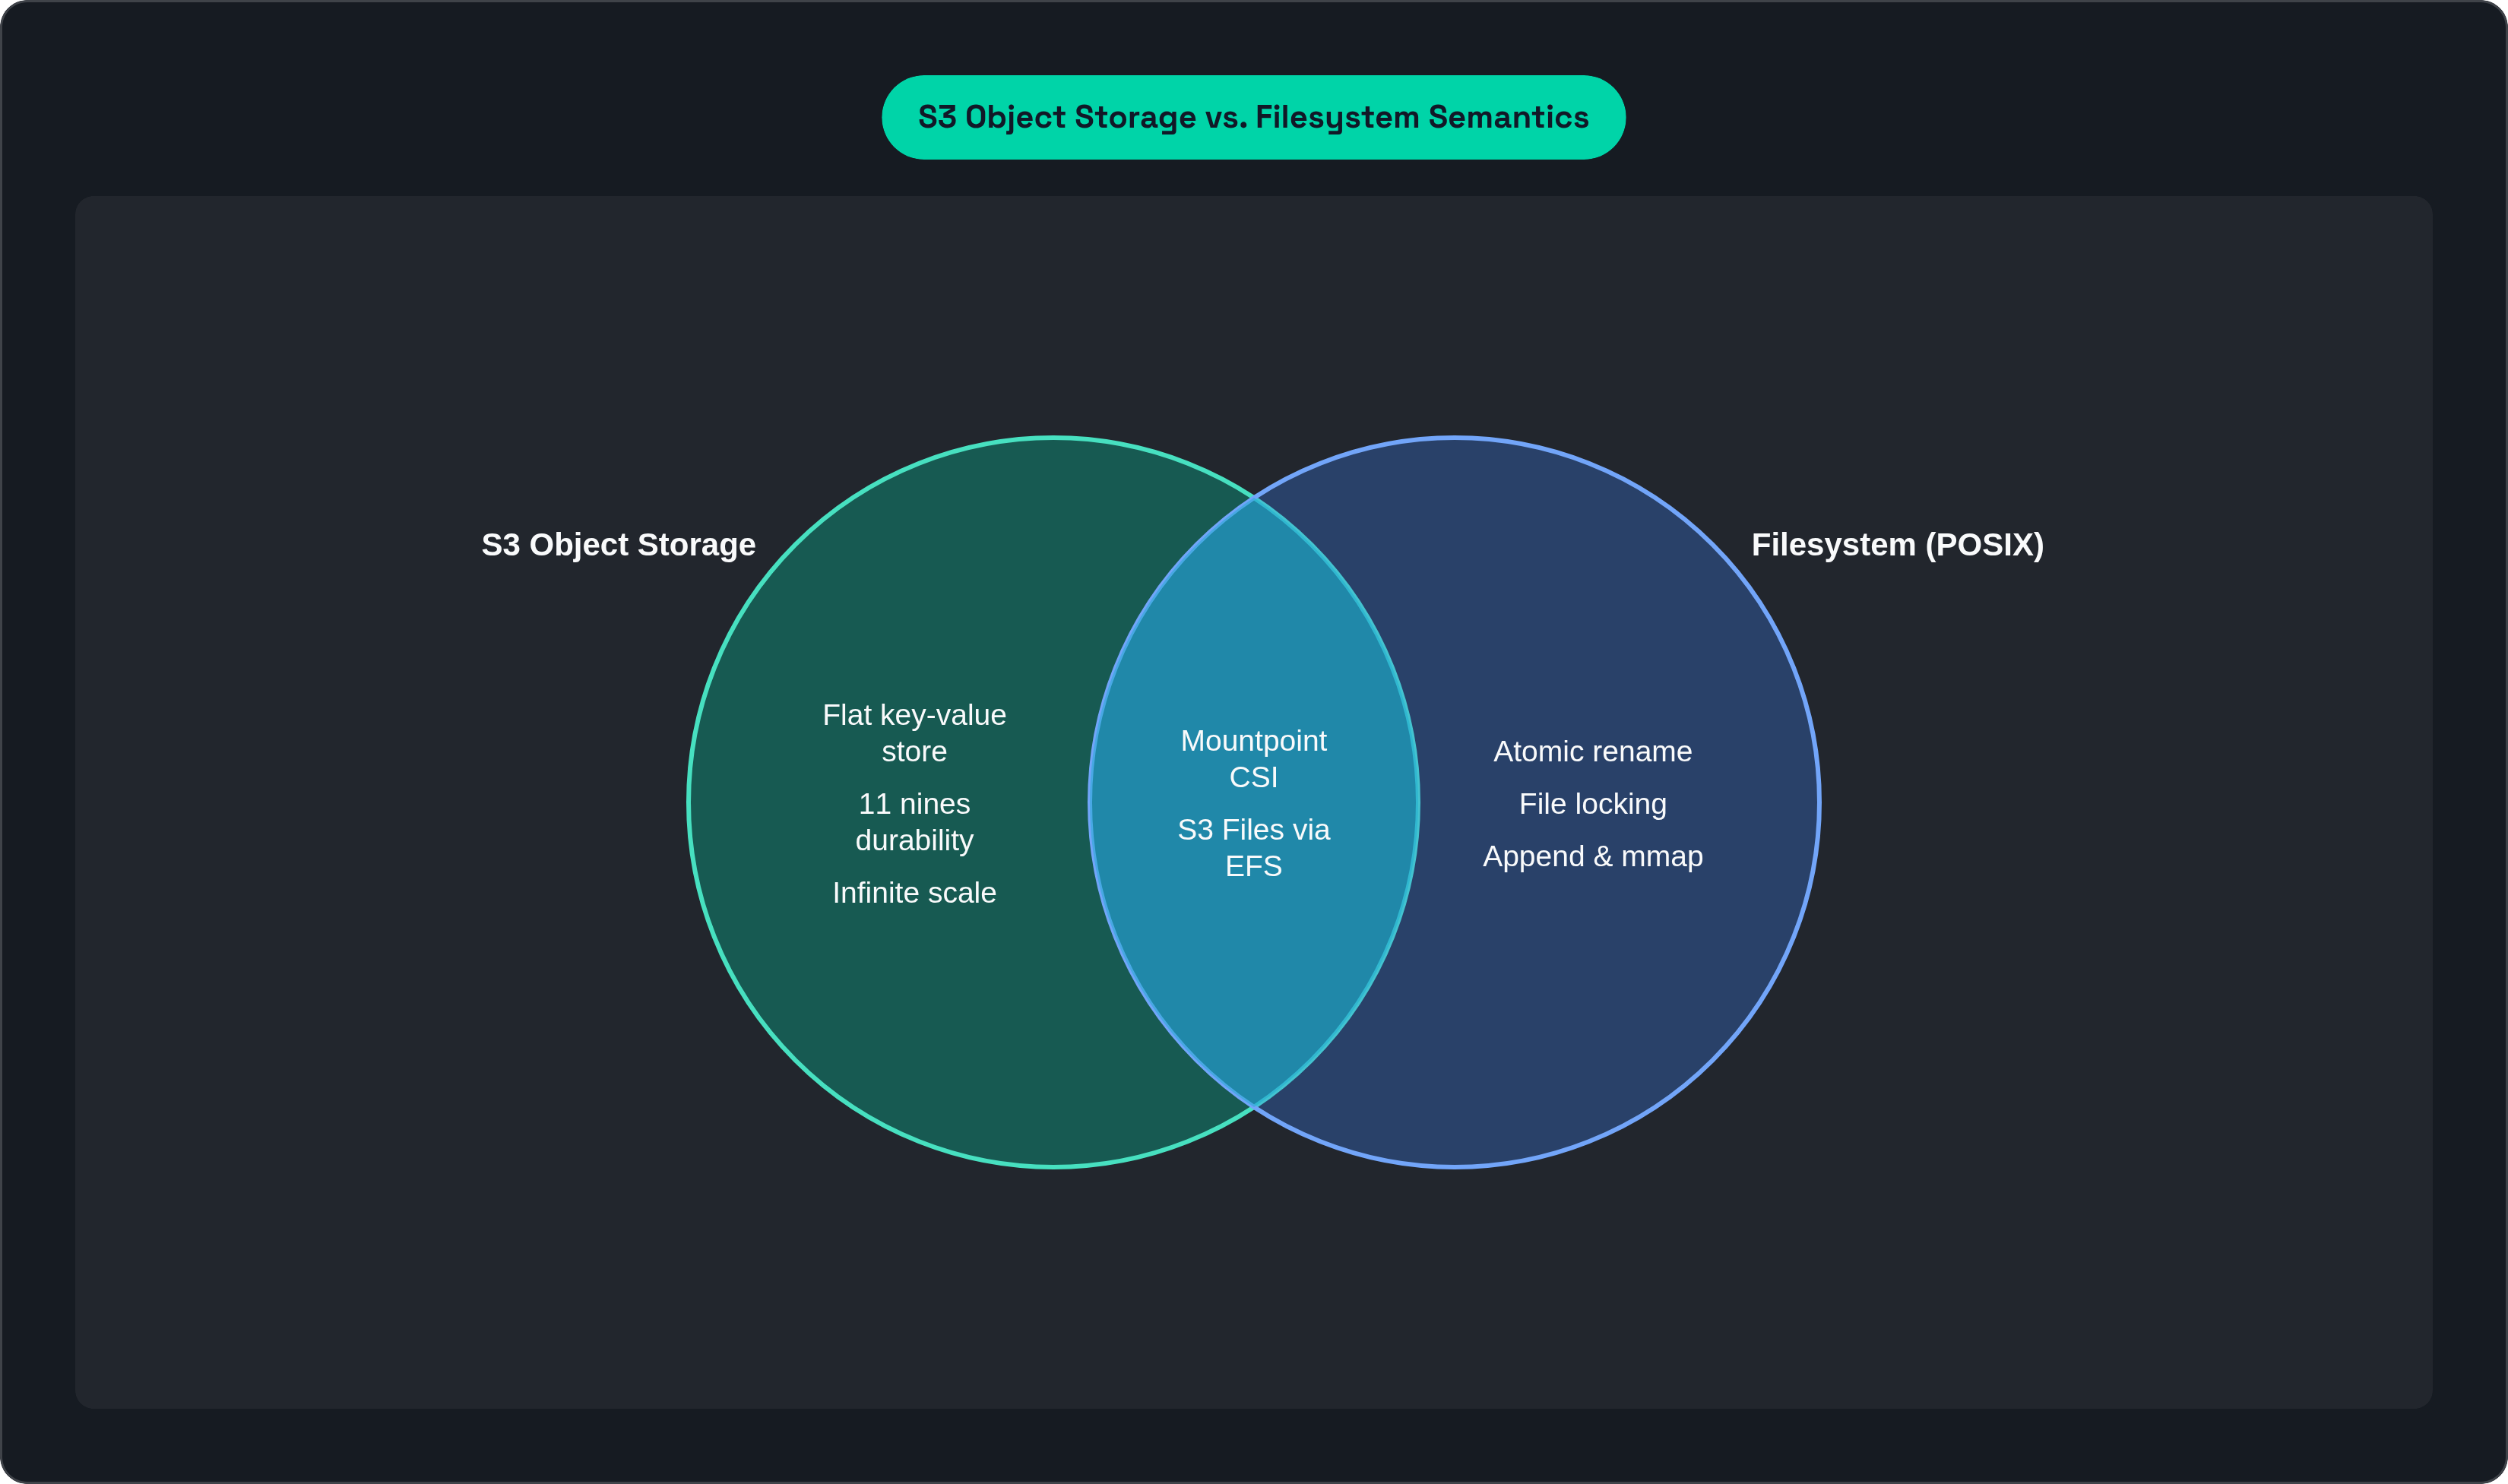The width and height of the screenshot is (2508, 1484).
Task: Click the 'Flat key-value store' text
Action: click(x=914, y=733)
